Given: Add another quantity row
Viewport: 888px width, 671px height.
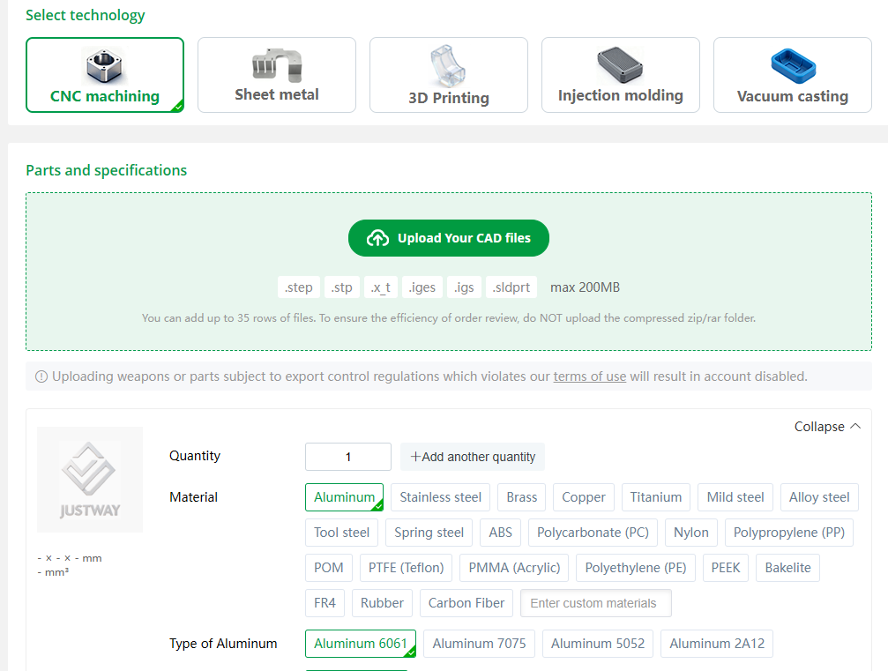Looking at the screenshot, I should coord(473,457).
